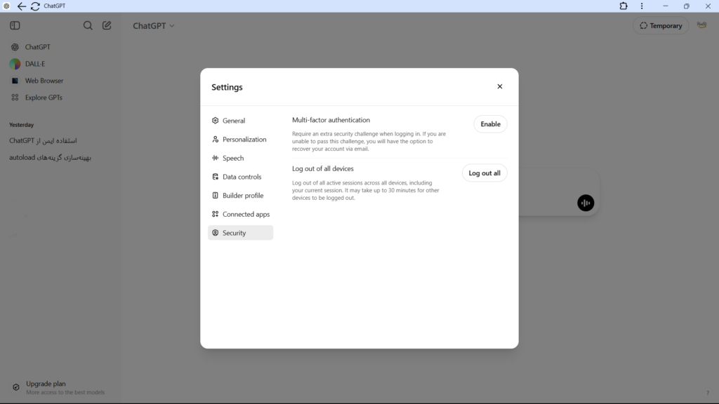Close the Settings dialog
719x404 pixels.
tap(500, 86)
